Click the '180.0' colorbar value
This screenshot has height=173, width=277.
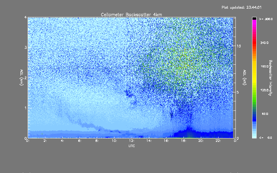pyautogui.click(x=265, y=66)
